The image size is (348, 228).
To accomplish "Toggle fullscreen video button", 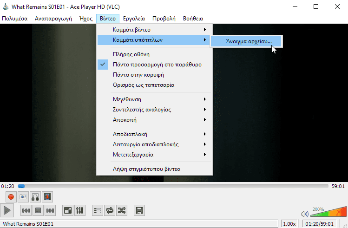I will [x=68, y=210].
